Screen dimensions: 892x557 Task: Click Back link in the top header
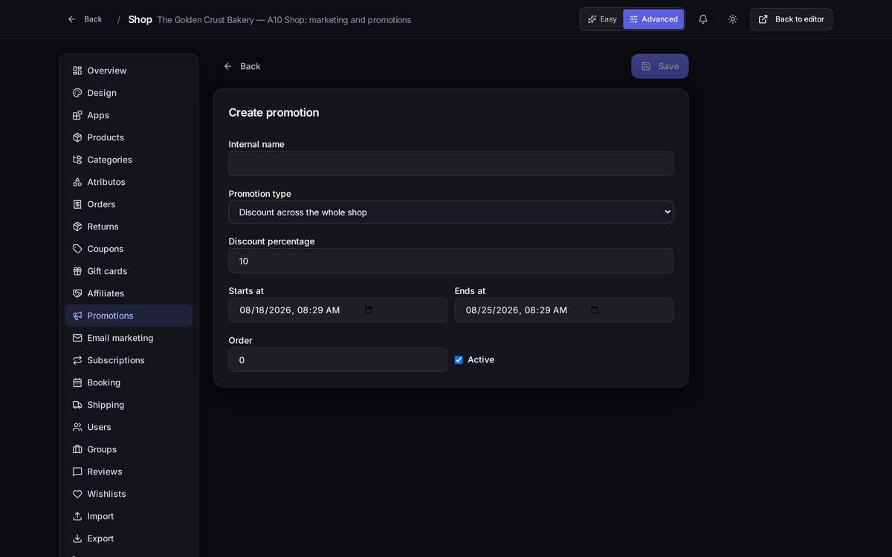click(x=85, y=19)
